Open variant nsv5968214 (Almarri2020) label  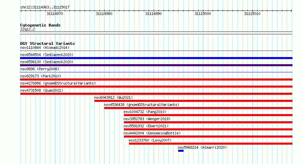click(202, 147)
